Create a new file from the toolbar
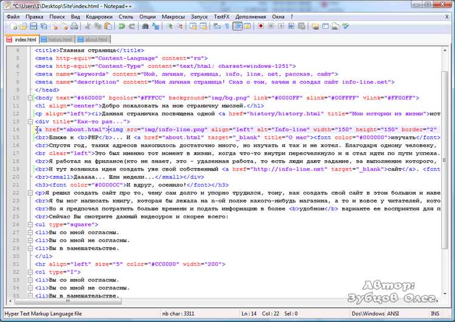 14,26
